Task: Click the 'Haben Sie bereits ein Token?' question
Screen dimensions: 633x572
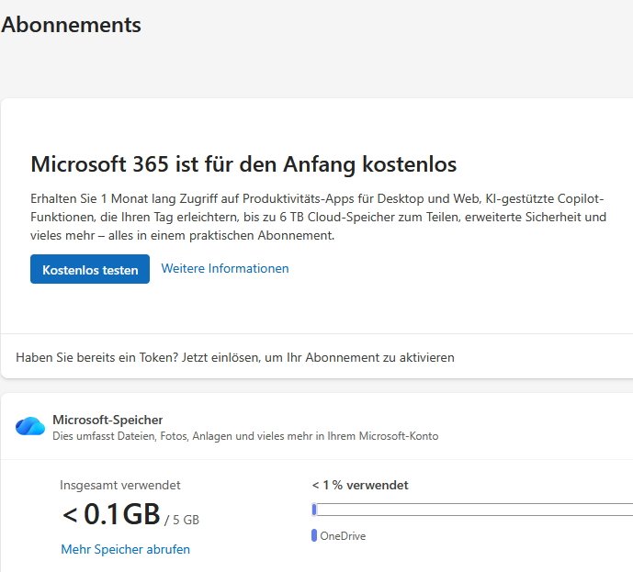Action: (96, 357)
